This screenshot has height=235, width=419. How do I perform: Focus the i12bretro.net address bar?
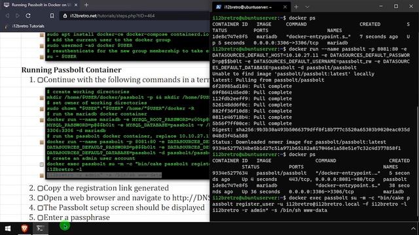coord(134,16)
